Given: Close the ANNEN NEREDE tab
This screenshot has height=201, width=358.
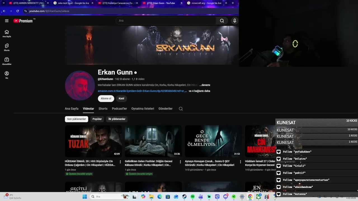Looking at the screenshot, I should tap(48, 3).
